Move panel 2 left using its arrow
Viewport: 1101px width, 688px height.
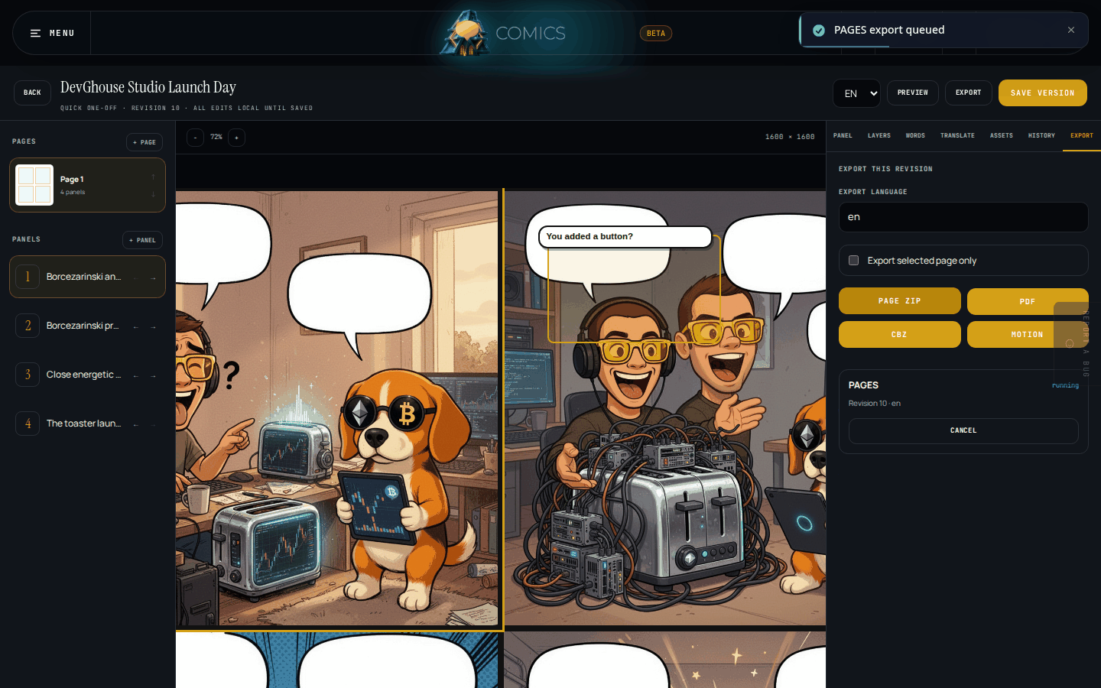click(135, 327)
